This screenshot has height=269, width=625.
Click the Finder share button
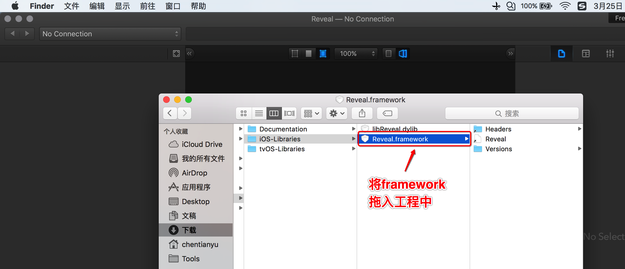(362, 113)
